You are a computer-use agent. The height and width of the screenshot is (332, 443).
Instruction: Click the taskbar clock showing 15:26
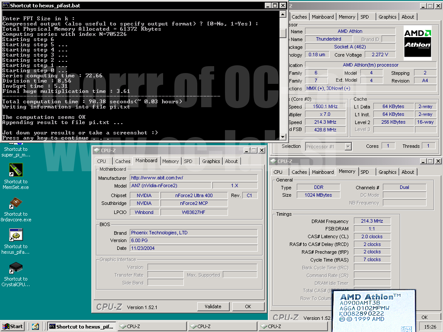click(x=430, y=327)
